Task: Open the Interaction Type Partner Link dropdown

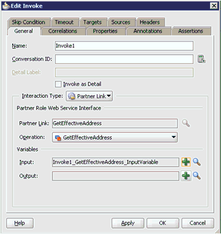Action: click(90, 96)
